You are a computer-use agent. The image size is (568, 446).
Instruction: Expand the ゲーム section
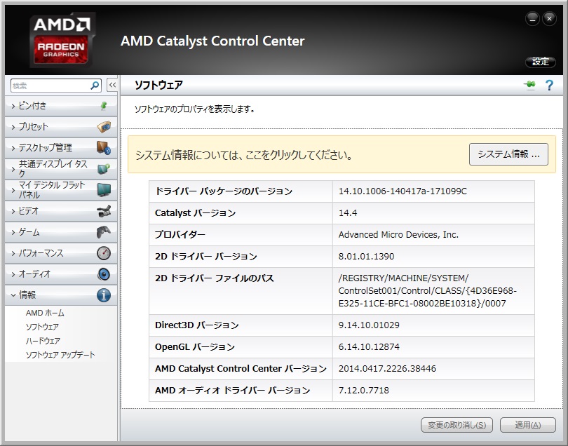(61, 232)
